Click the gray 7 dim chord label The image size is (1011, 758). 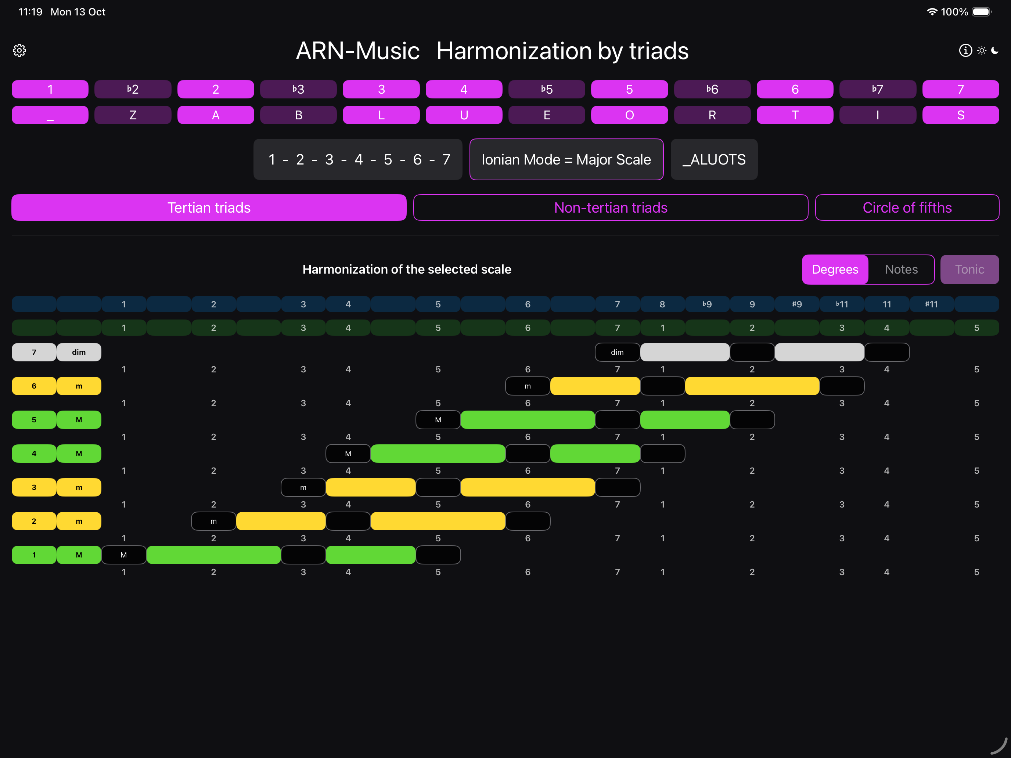(x=34, y=352)
